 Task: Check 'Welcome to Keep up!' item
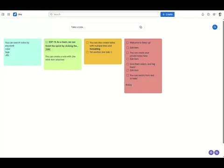coord(127,42)
